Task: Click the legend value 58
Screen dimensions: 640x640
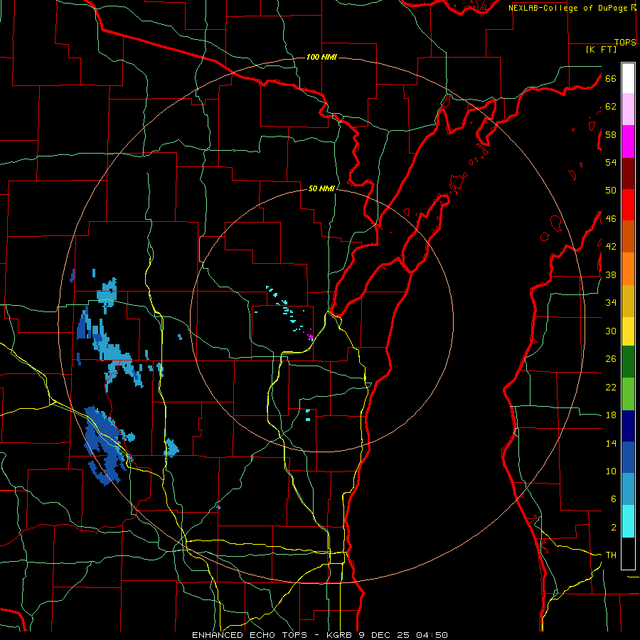Action: (x=611, y=134)
